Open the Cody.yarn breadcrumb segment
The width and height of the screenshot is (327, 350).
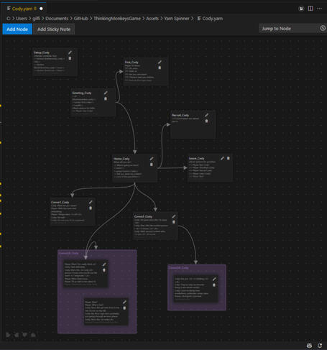click(x=210, y=19)
